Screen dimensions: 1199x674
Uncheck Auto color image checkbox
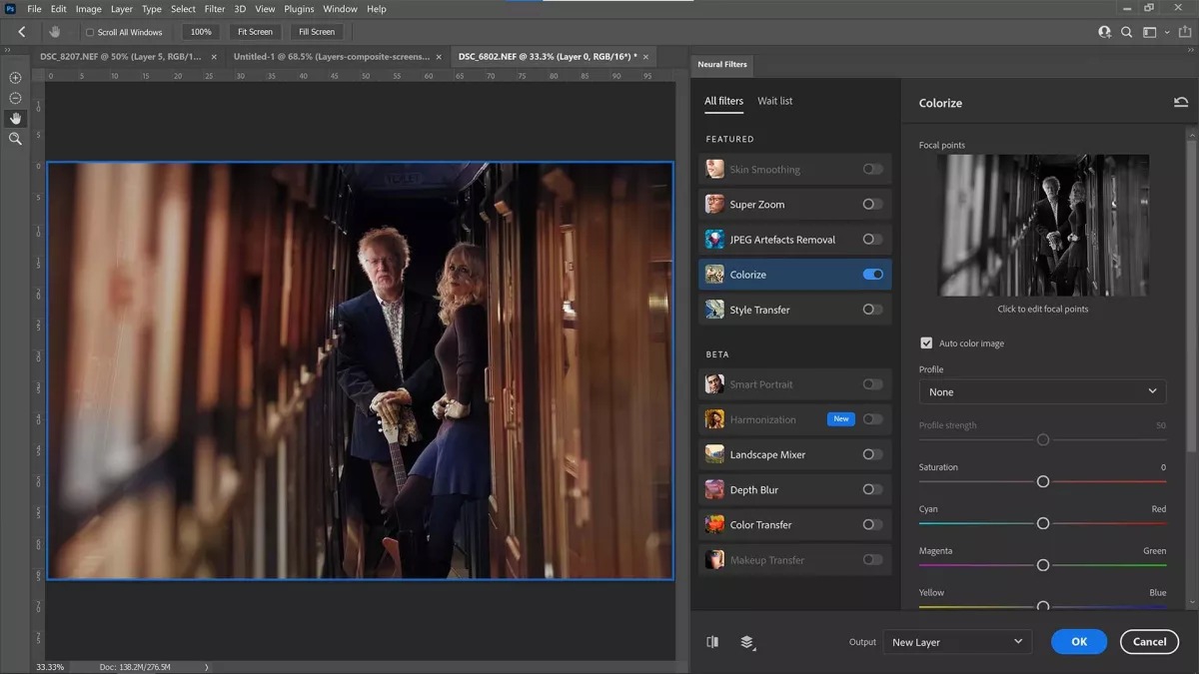tap(926, 343)
